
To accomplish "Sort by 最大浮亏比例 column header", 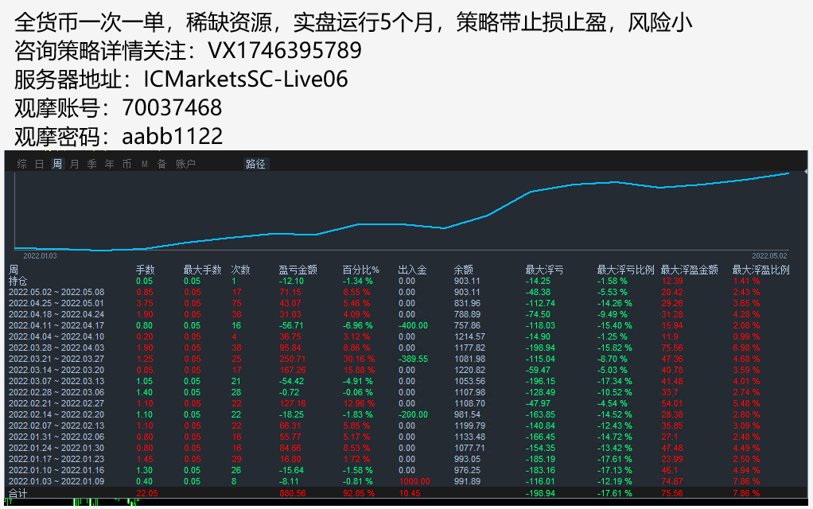I will (625, 270).
